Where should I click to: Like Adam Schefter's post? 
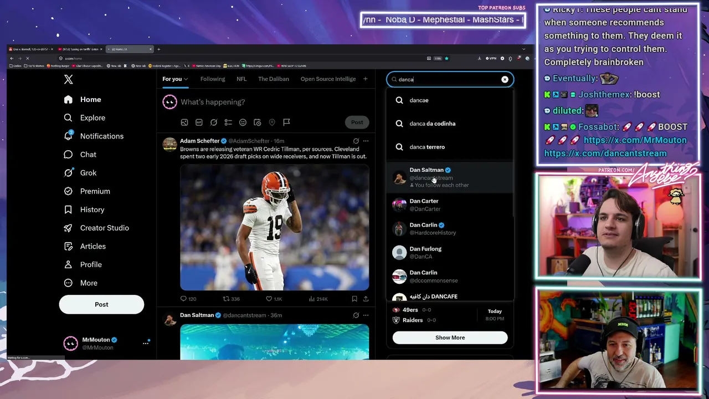[274, 299]
